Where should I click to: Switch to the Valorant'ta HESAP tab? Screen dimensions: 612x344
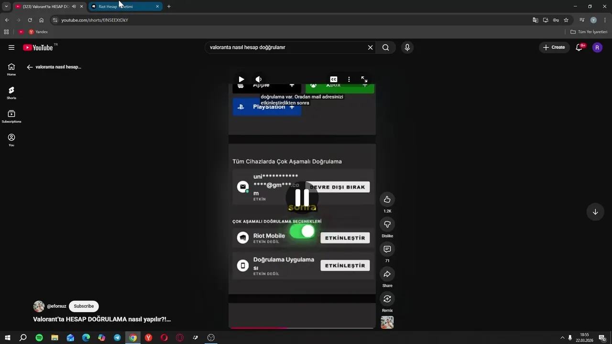46,7
